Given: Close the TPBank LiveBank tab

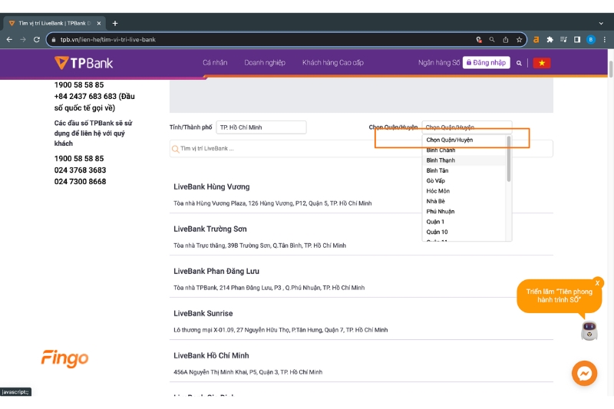Looking at the screenshot, I should point(99,24).
